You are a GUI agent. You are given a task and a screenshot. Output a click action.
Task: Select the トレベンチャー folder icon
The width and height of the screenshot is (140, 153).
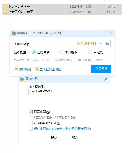(5, 7)
